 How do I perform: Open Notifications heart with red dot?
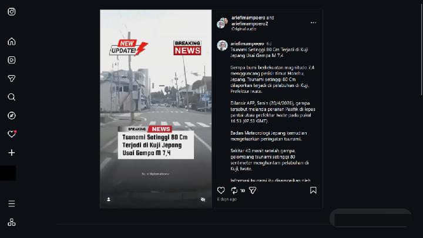click(12, 134)
